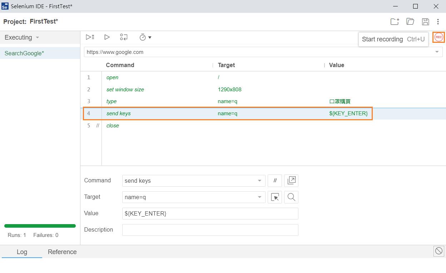Click the 口罩購買 value cell
This screenshot has width=446, height=273.
pos(340,101)
